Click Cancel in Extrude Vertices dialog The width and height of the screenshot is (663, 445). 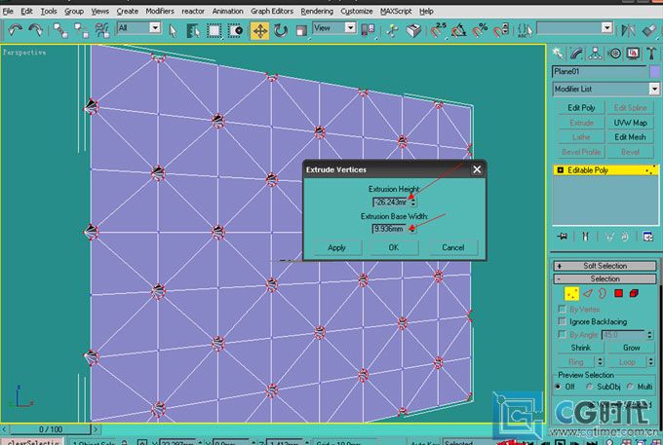[452, 247]
